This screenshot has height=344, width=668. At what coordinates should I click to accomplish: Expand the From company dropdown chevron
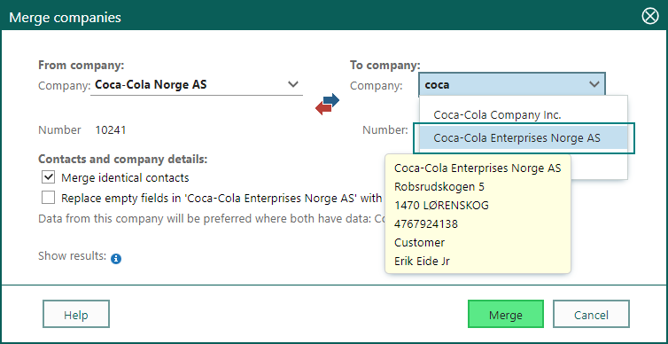(293, 84)
